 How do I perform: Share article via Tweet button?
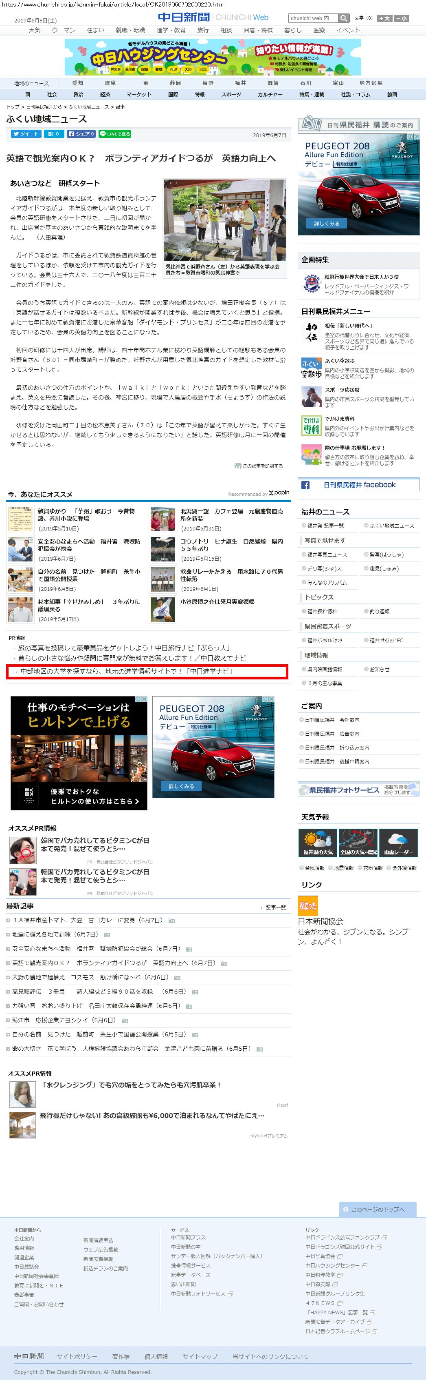coord(26,134)
